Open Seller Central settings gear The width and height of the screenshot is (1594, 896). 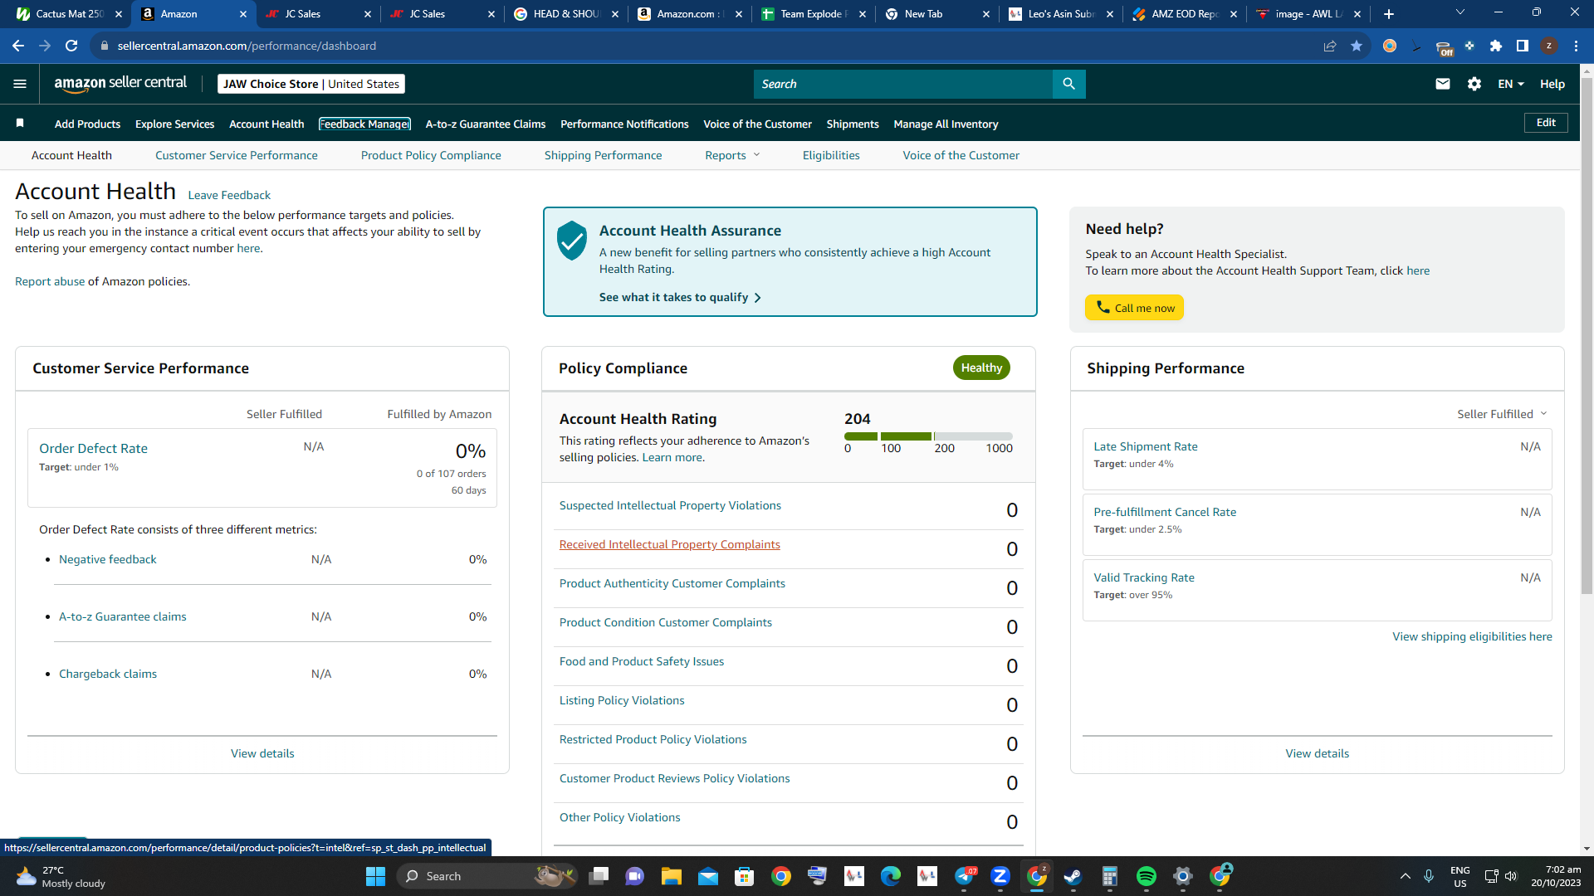click(x=1474, y=84)
